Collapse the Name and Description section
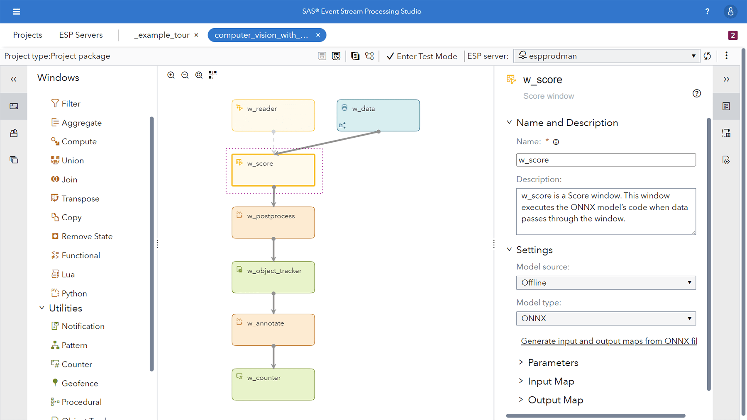The width and height of the screenshot is (747, 420). (509, 122)
